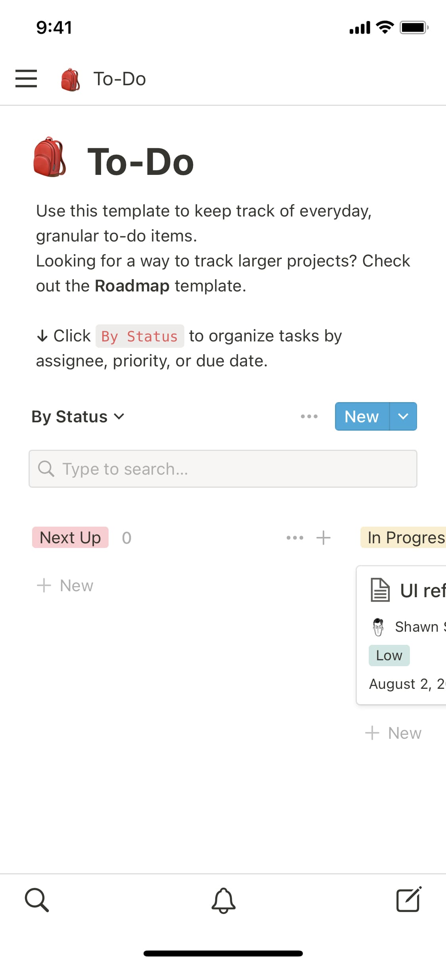The height and width of the screenshot is (966, 446).
Task: Open the Roadmap template link
Action: point(132,286)
